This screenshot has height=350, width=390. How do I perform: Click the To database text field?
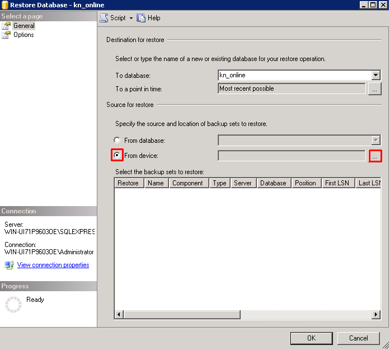(295, 75)
